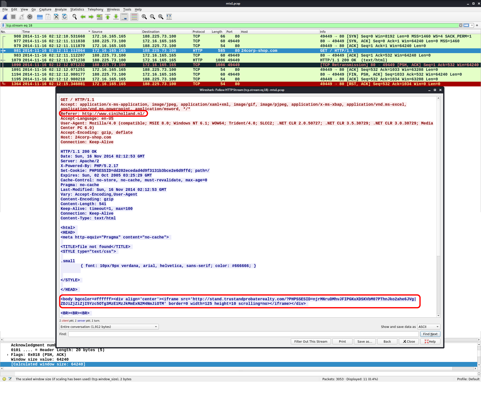
Task: Open the Statistics menu
Action: tap(77, 10)
